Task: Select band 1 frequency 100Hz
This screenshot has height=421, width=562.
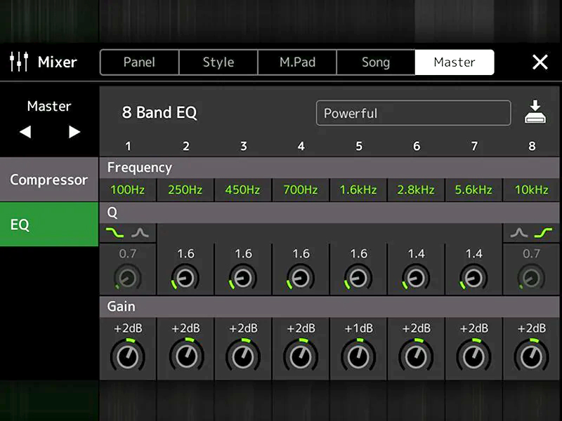Action: point(128,189)
